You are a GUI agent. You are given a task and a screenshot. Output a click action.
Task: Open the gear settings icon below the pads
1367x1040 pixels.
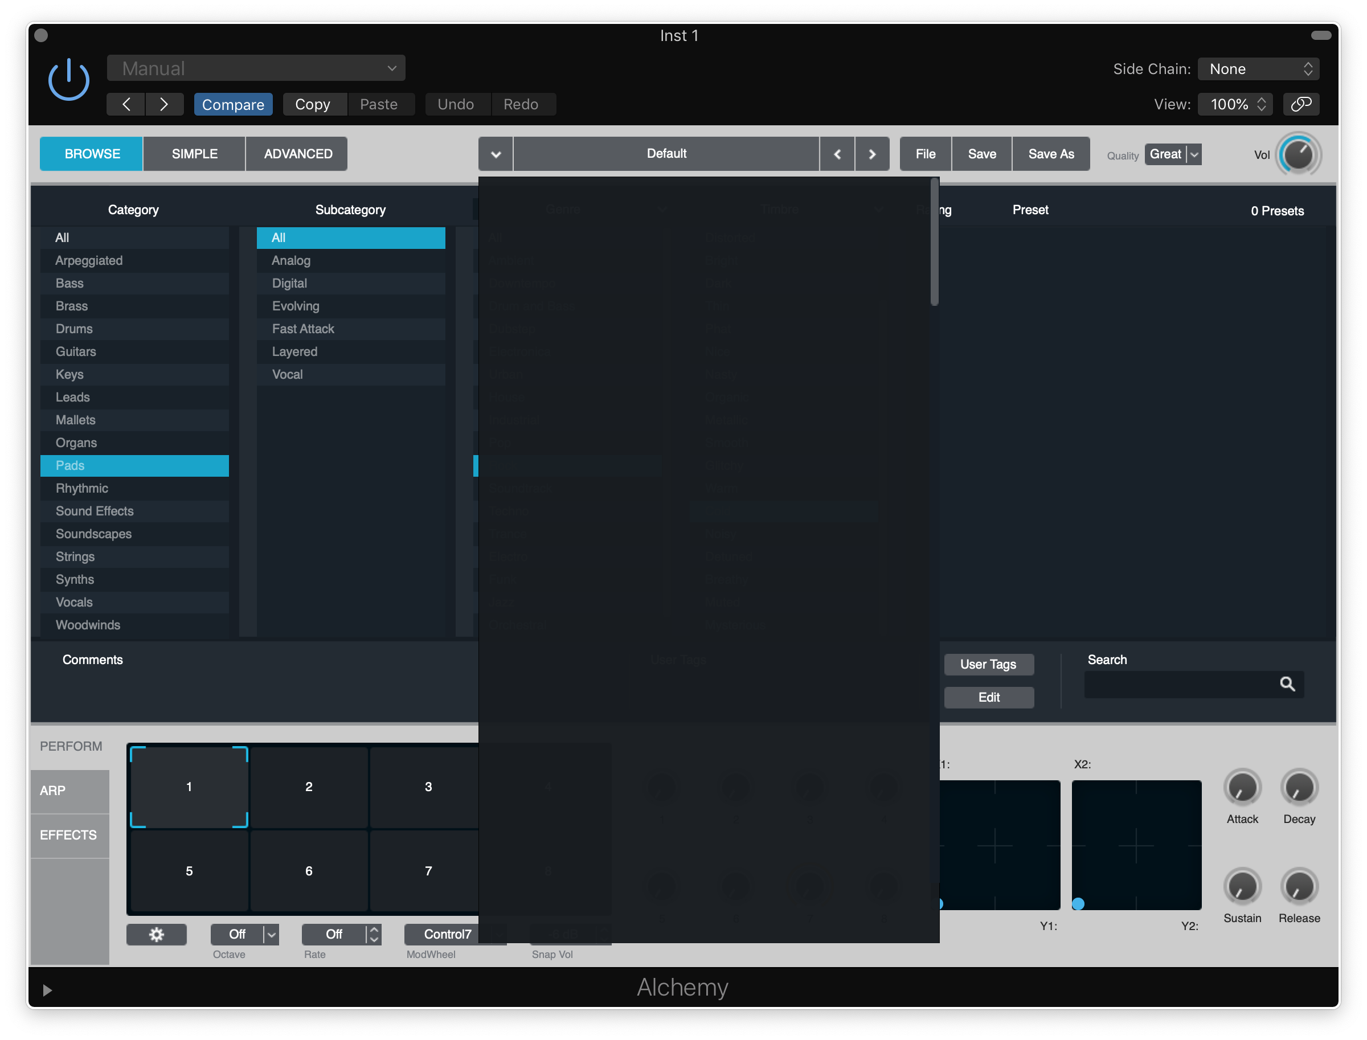pos(156,934)
